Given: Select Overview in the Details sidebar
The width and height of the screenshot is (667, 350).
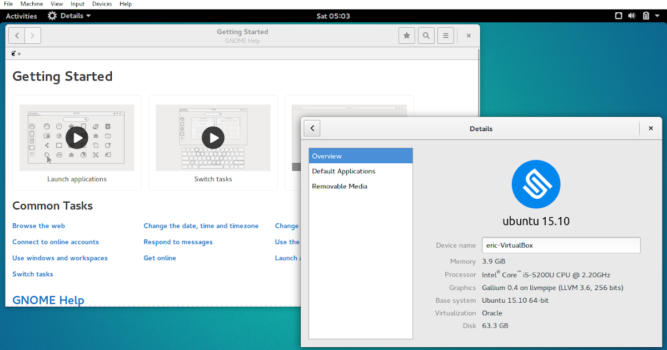Looking at the screenshot, I should pos(361,156).
